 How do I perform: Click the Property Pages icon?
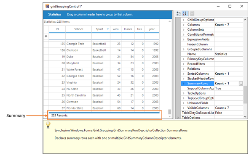click(x=192, y=13)
